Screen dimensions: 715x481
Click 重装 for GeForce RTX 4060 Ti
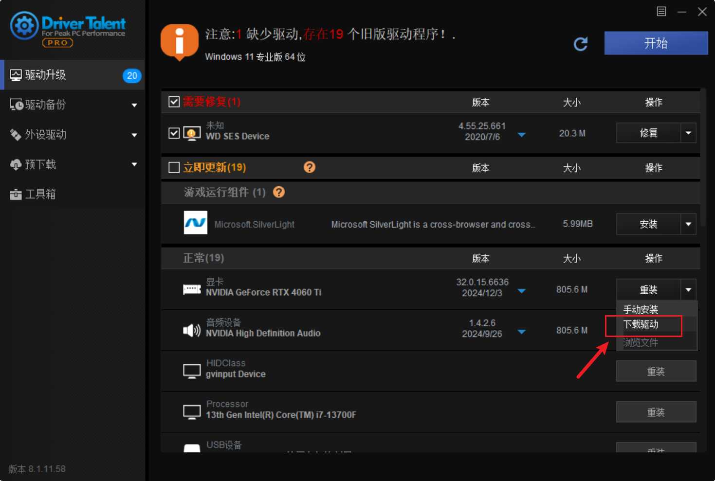coord(648,290)
